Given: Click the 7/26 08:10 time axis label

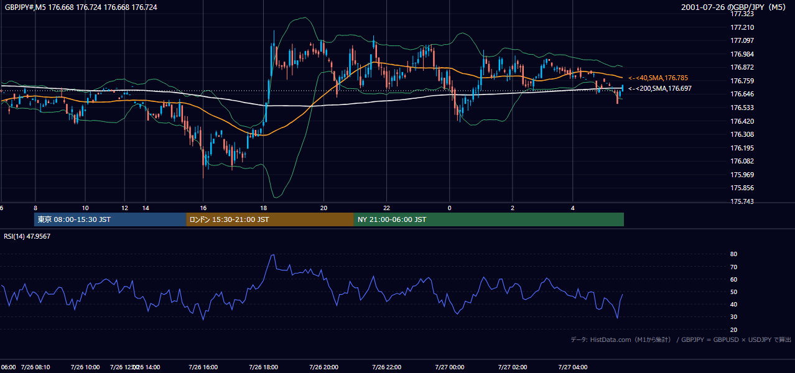Looking at the screenshot, I should (35, 367).
